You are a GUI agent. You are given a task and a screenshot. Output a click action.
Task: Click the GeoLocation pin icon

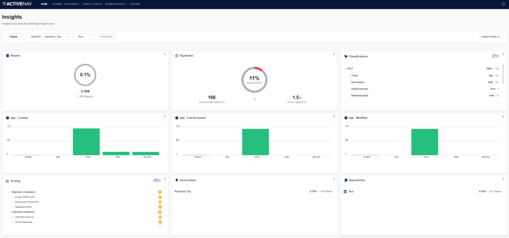[177, 180]
